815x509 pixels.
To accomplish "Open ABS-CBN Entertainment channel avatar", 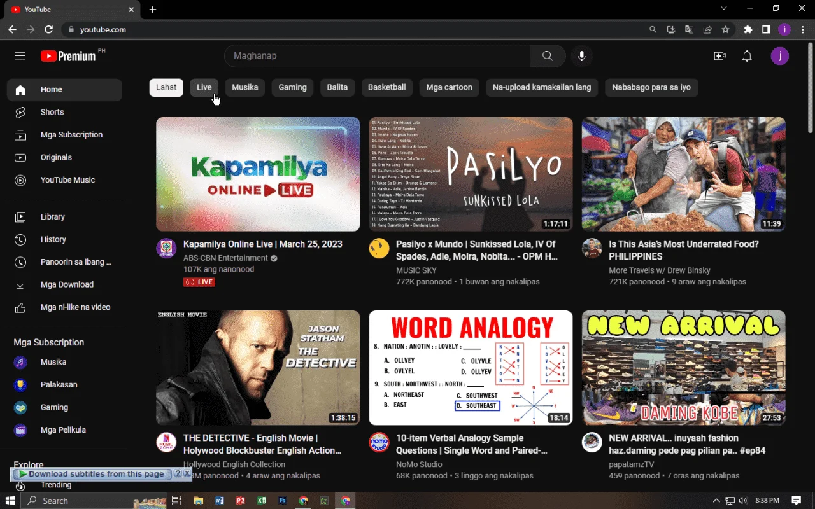I will (166, 248).
